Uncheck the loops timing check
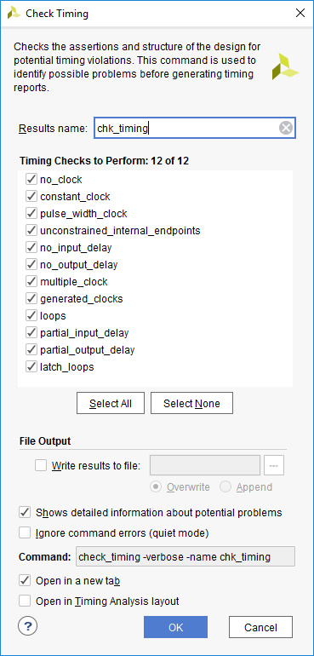The height and width of the screenshot is (656, 314). pos(31,316)
